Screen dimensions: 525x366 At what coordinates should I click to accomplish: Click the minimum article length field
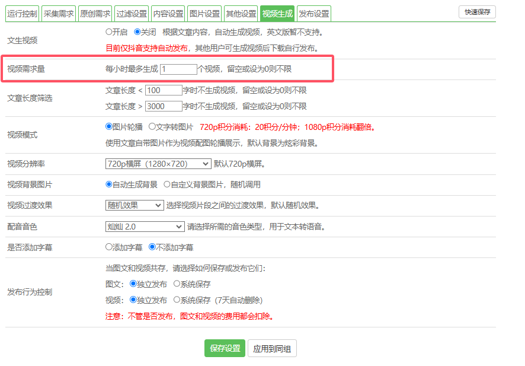tap(164, 91)
